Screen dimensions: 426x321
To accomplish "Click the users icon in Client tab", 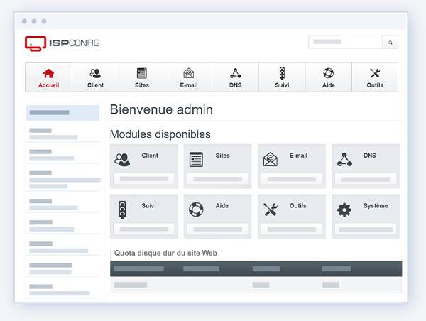I will tap(95, 73).
